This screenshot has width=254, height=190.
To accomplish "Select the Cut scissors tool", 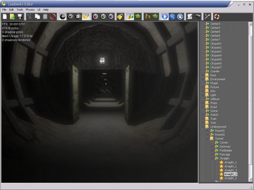I will pyautogui.click(x=30, y=17).
